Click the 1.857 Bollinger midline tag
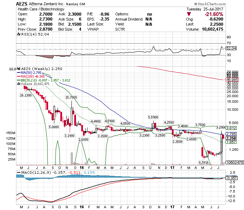 pyautogui.click(x=231, y=142)
